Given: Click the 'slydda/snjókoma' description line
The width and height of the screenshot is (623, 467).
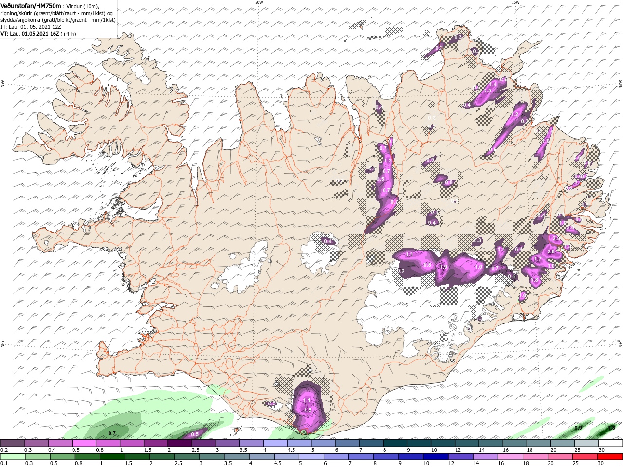Looking at the screenshot, I should pos(58,20).
